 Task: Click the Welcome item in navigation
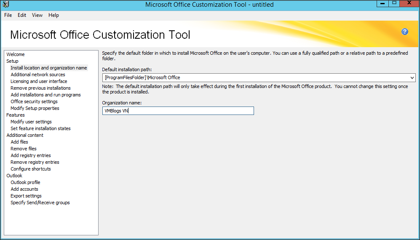tap(16, 54)
